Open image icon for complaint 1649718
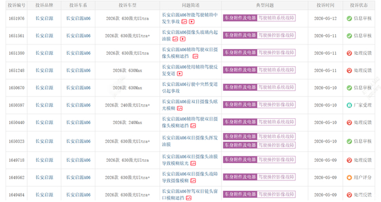The image size is (381, 202). (193, 163)
